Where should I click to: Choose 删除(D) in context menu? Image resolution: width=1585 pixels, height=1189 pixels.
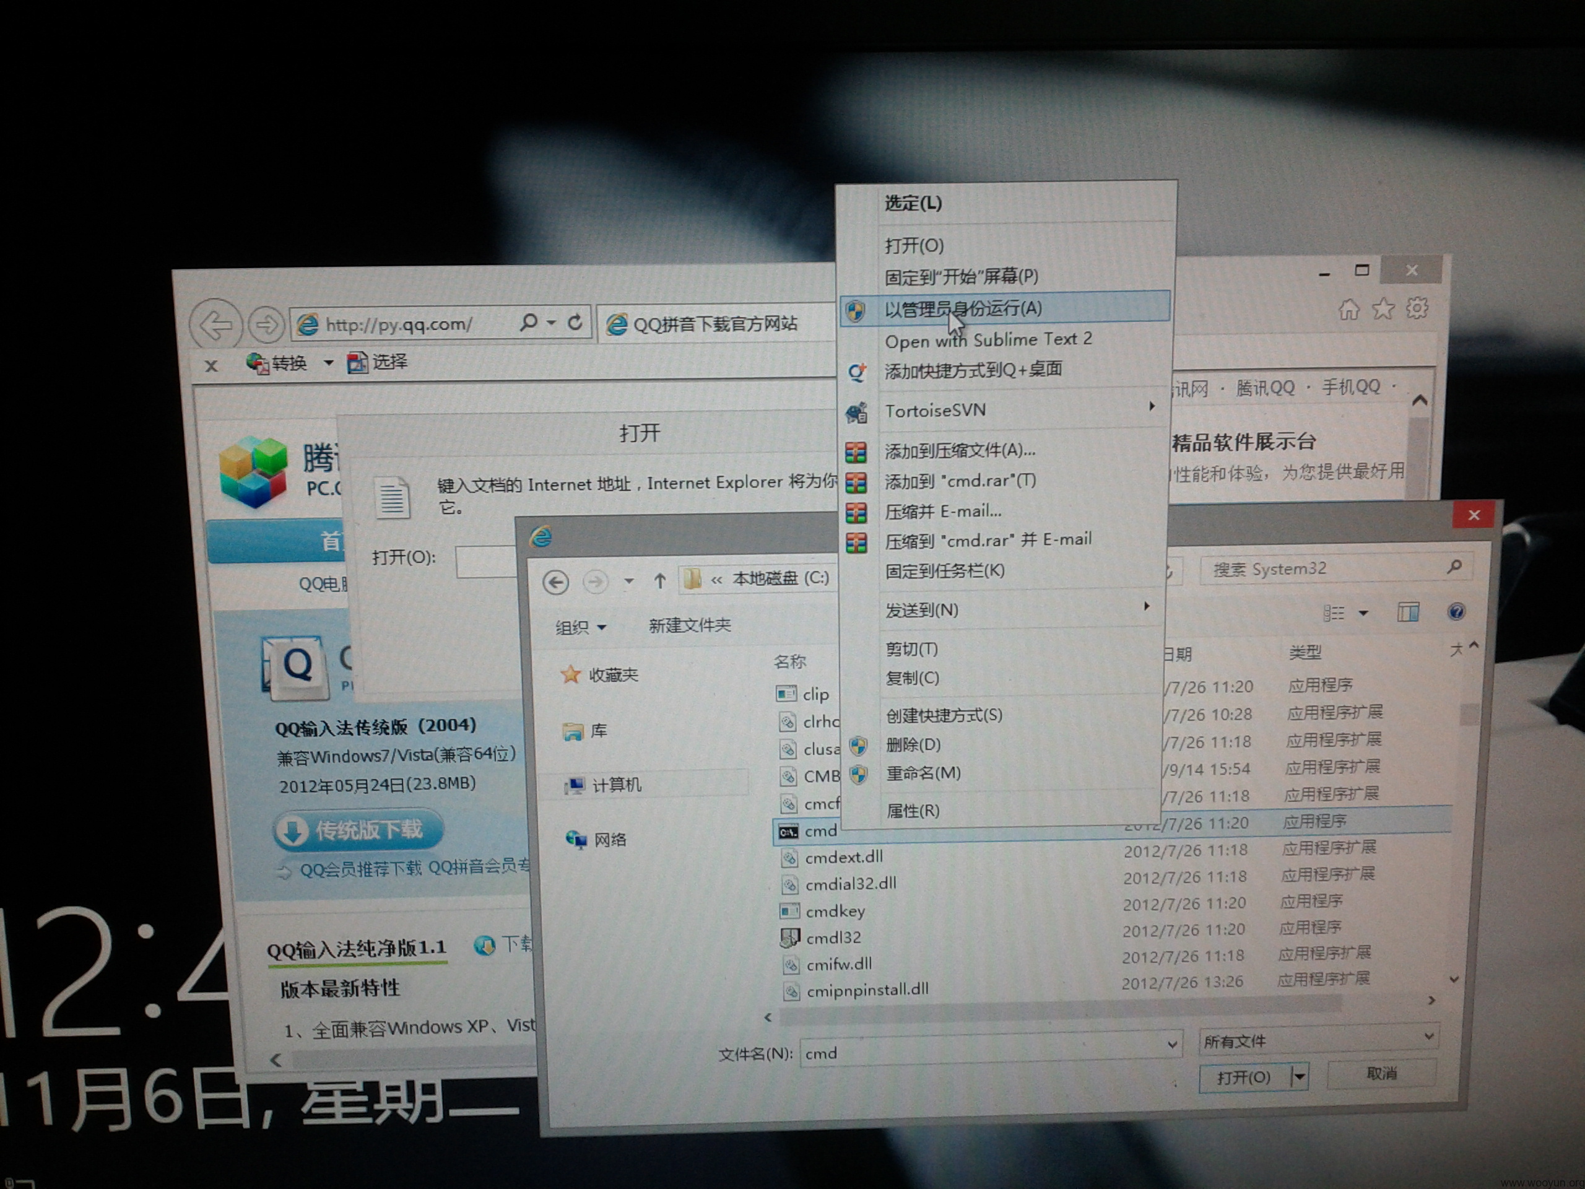[x=1003, y=744]
